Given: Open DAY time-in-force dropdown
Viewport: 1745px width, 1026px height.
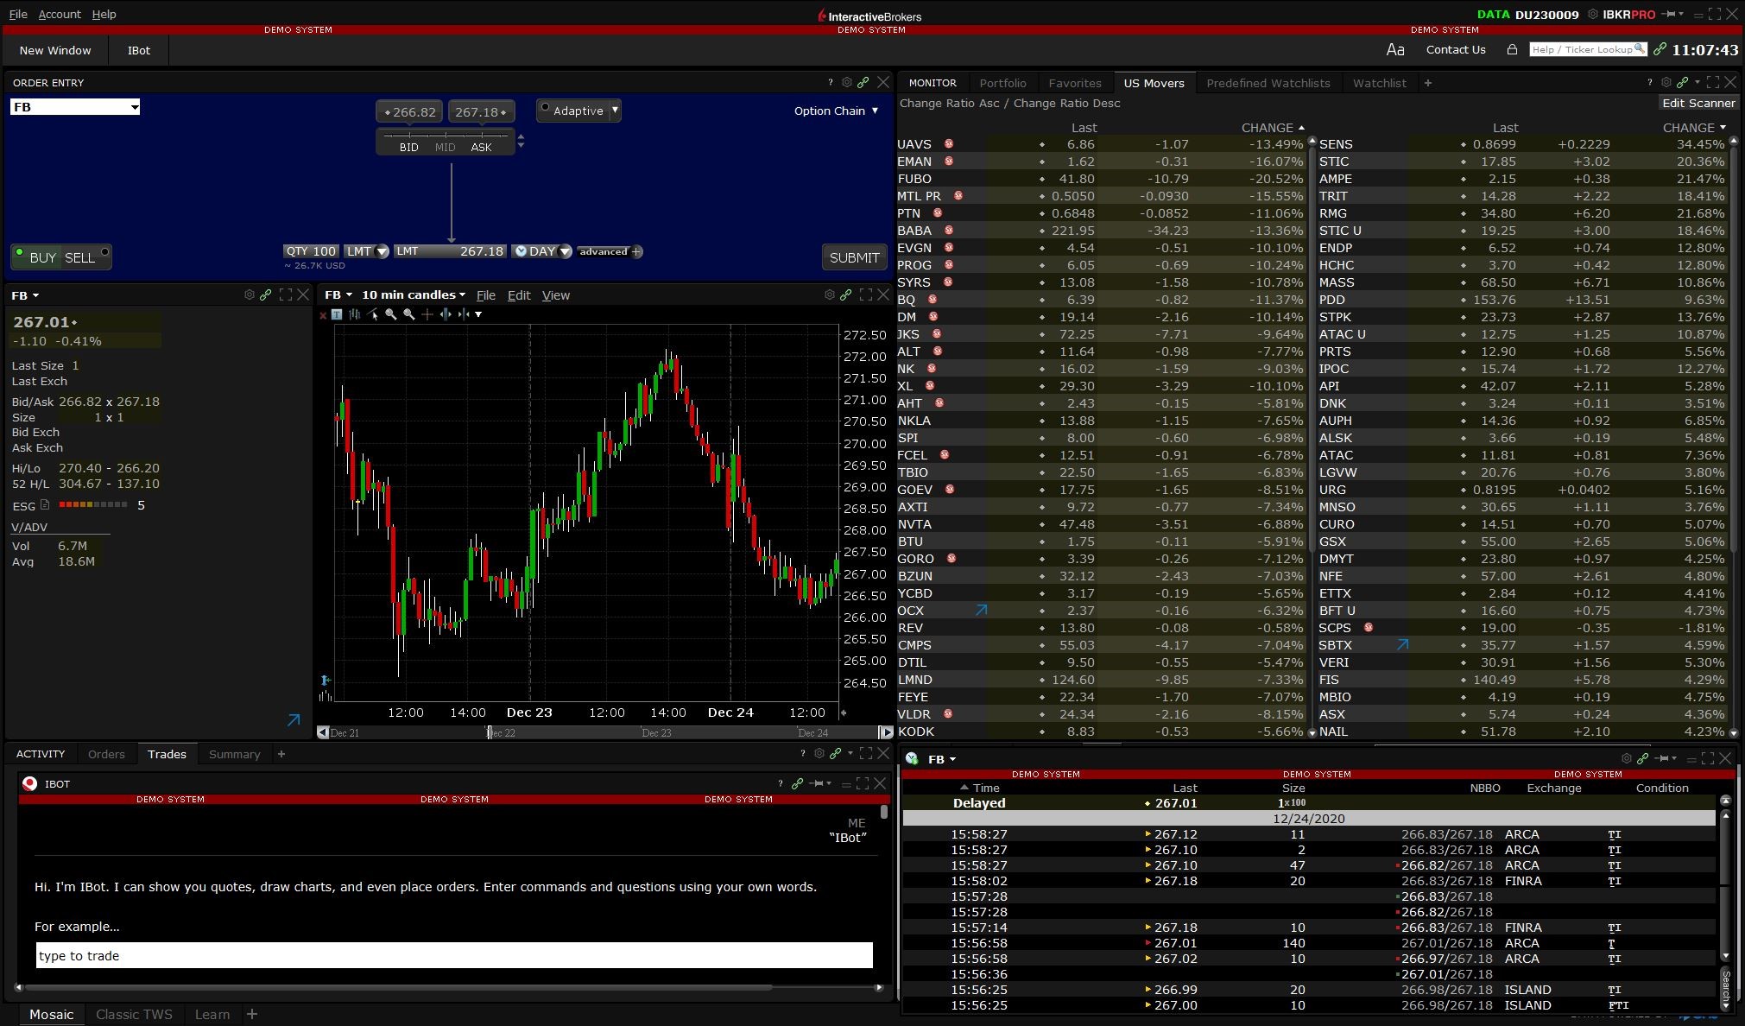Looking at the screenshot, I should pyautogui.click(x=565, y=252).
